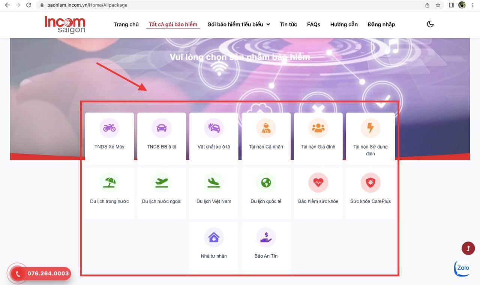Open the FAQs menu item

(x=313, y=24)
